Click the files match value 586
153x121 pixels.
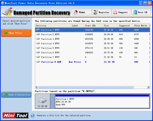pyautogui.click(x=136, y=62)
